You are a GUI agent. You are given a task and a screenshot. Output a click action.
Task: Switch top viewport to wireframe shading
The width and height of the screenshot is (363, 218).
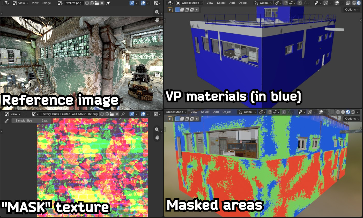354,3
